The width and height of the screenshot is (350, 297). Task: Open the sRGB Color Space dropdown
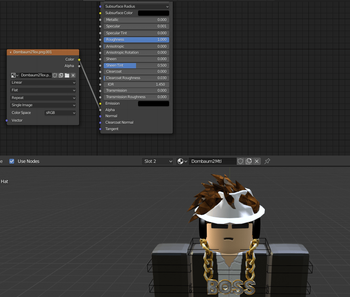(60, 112)
